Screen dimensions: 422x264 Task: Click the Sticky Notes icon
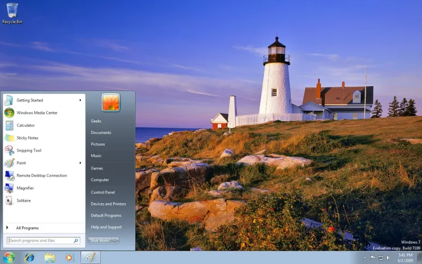(x=9, y=138)
